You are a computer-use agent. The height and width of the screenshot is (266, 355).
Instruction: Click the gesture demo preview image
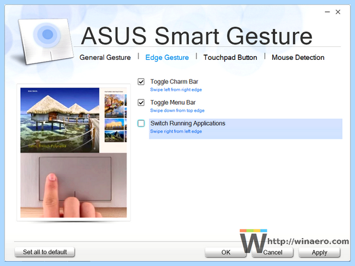pos(73,153)
